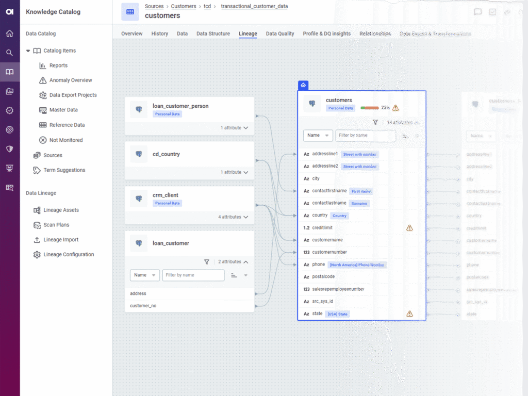The width and height of the screenshot is (528, 396).
Task: Open Lineage Configuration
Action: [69, 255]
